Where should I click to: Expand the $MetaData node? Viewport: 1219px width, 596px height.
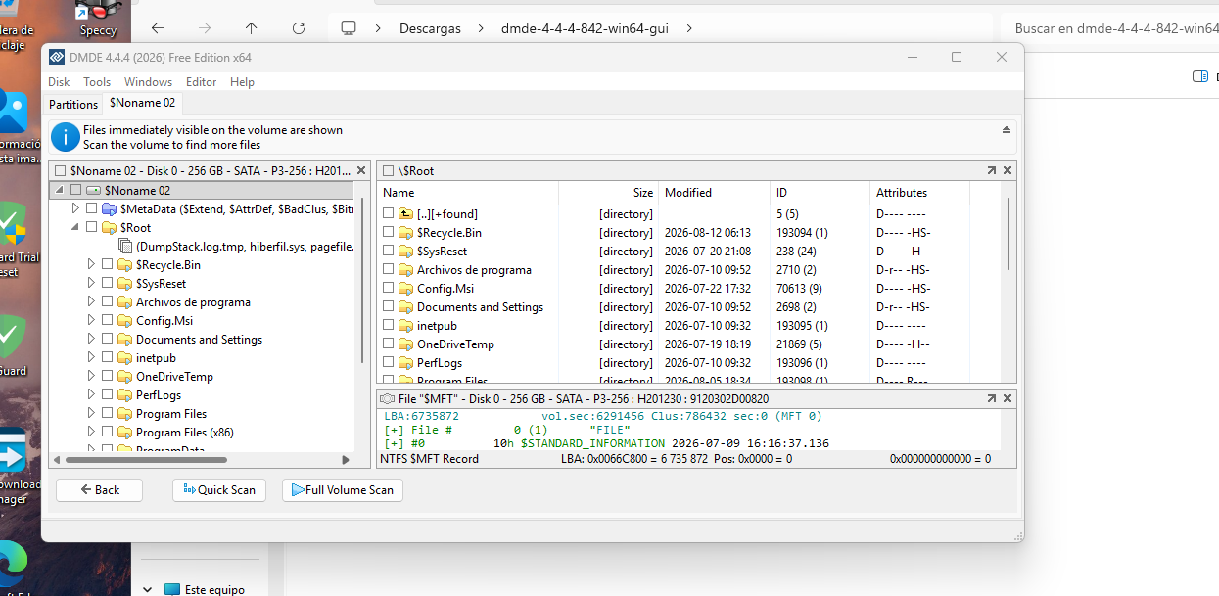coord(75,208)
